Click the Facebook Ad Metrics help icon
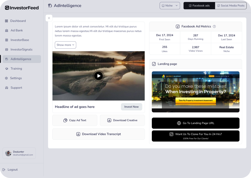Viewport: 251px width, 178px height. [214, 27]
